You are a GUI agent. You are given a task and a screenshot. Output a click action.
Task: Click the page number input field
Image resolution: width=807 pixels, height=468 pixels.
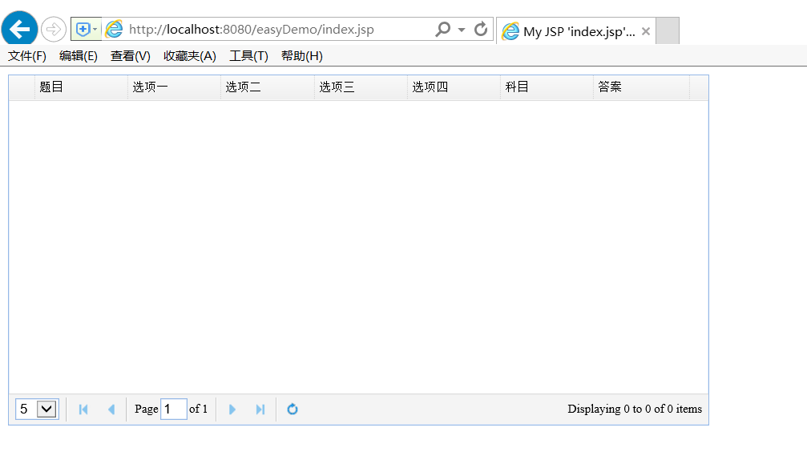[x=173, y=409]
